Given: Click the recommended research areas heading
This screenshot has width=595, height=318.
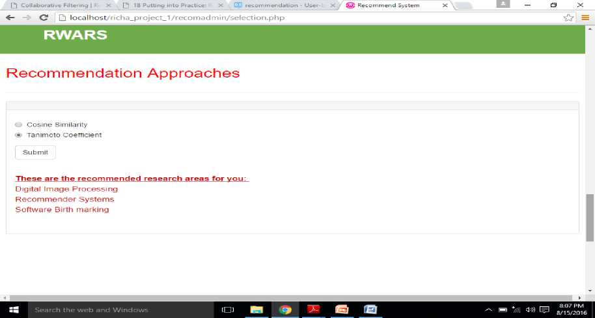Looking at the screenshot, I should 132,179.
